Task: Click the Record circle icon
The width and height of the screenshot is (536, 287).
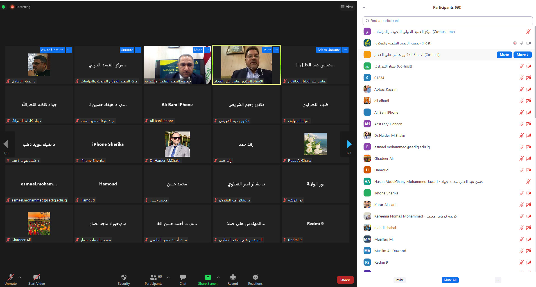Action: click(x=233, y=277)
